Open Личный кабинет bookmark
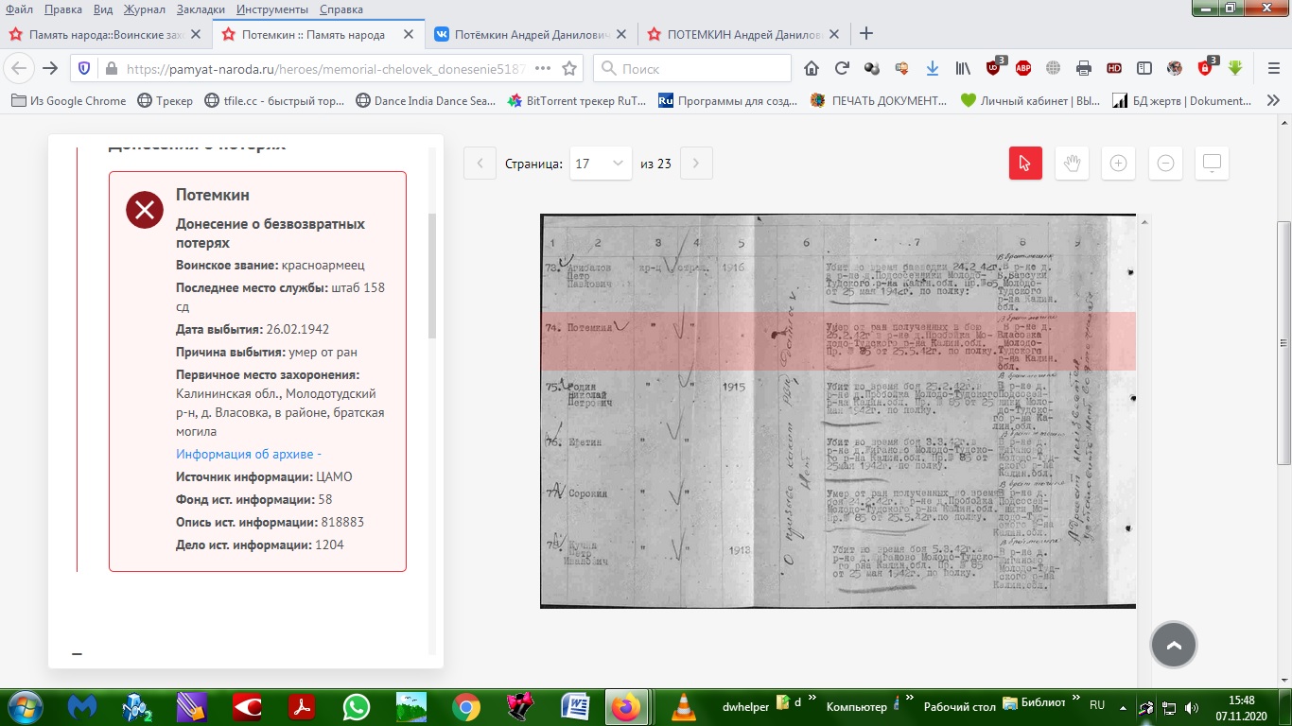1292x726 pixels. (x=1031, y=101)
